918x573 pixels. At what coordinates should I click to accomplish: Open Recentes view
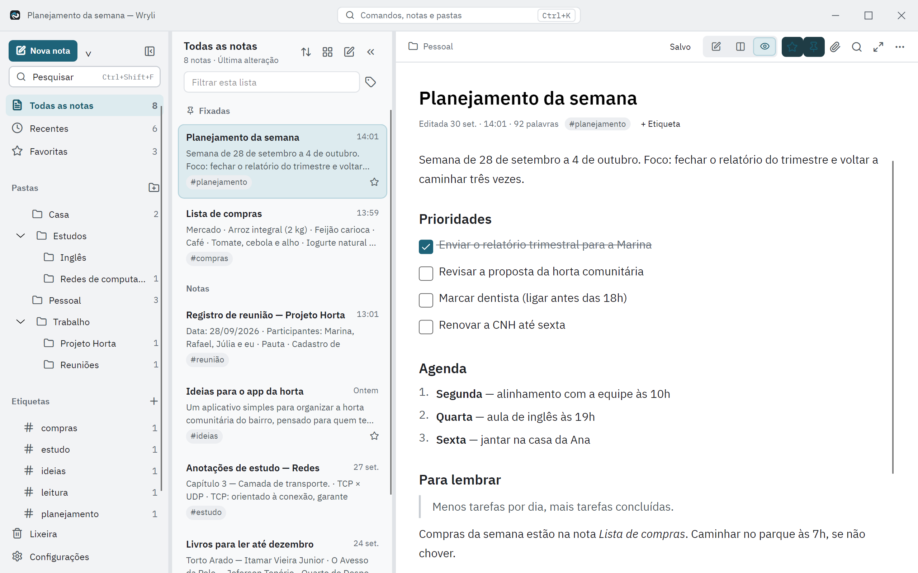click(84, 129)
